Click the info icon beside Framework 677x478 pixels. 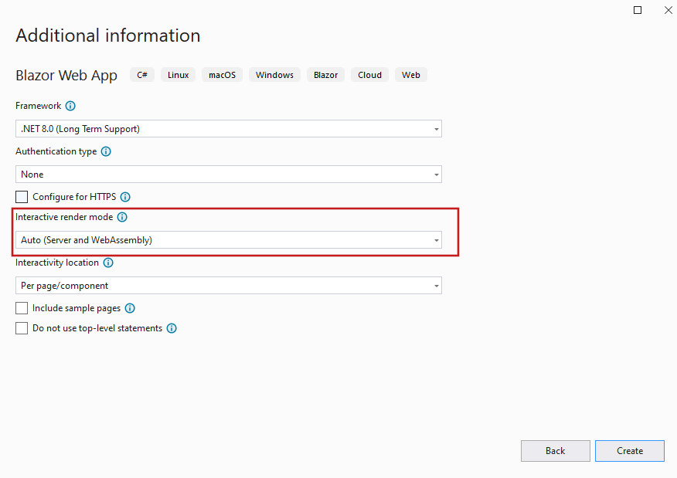tap(70, 106)
